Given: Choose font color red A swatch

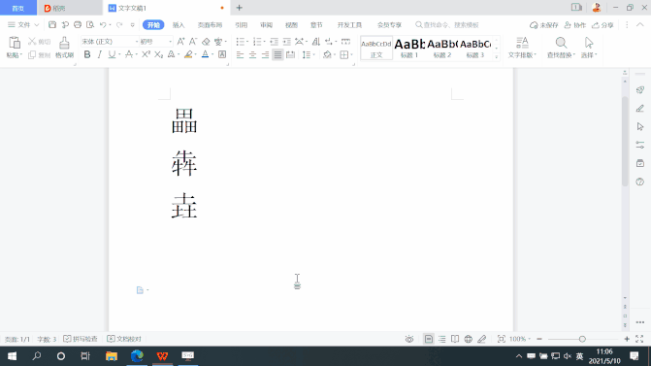Looking at the screenshot, I should click(205, 54).
